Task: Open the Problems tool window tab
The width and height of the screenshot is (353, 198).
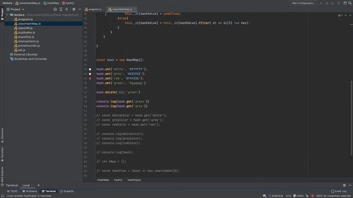Action: pos(30,191)
